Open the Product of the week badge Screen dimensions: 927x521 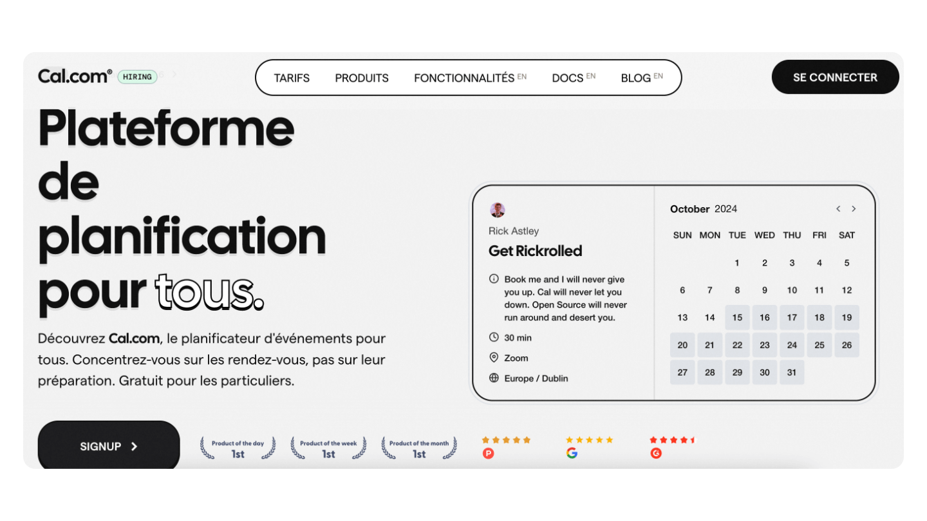coord(328,448)
